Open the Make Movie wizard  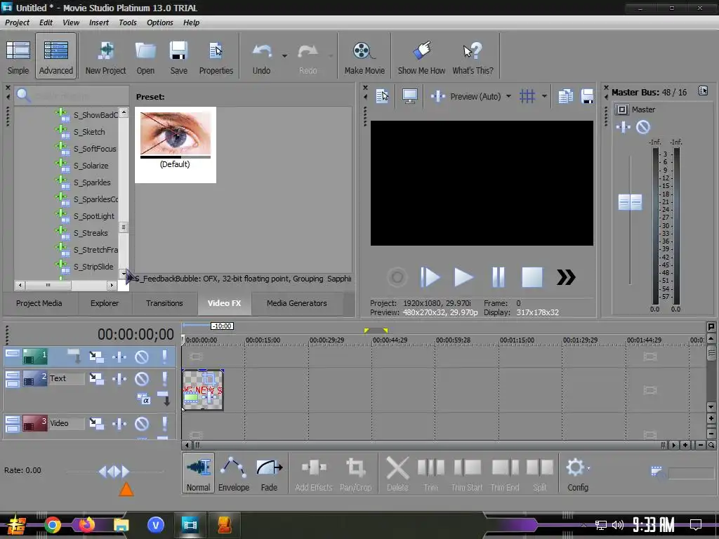pos(364,58)
